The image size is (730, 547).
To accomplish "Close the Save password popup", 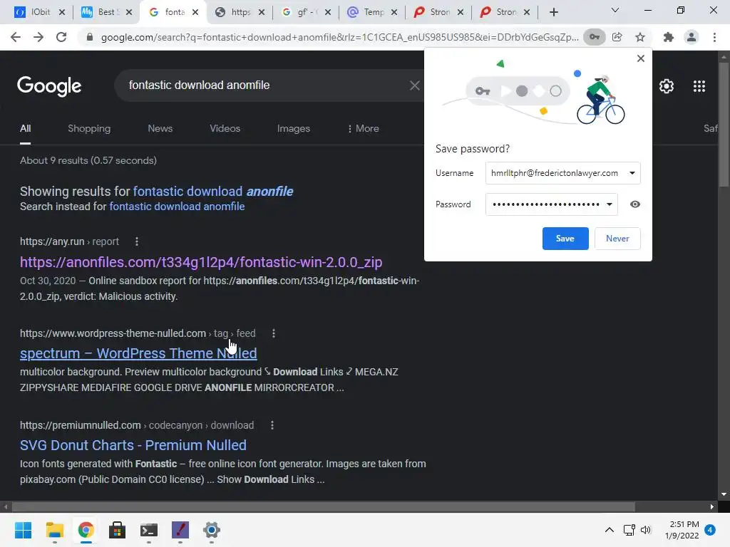I will click(641, 58).
